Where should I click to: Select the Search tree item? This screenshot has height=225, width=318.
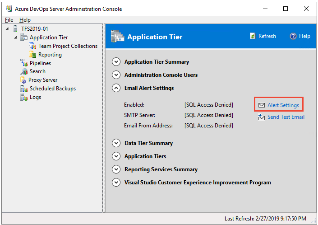pyautogui.click(x=37, y=71)
